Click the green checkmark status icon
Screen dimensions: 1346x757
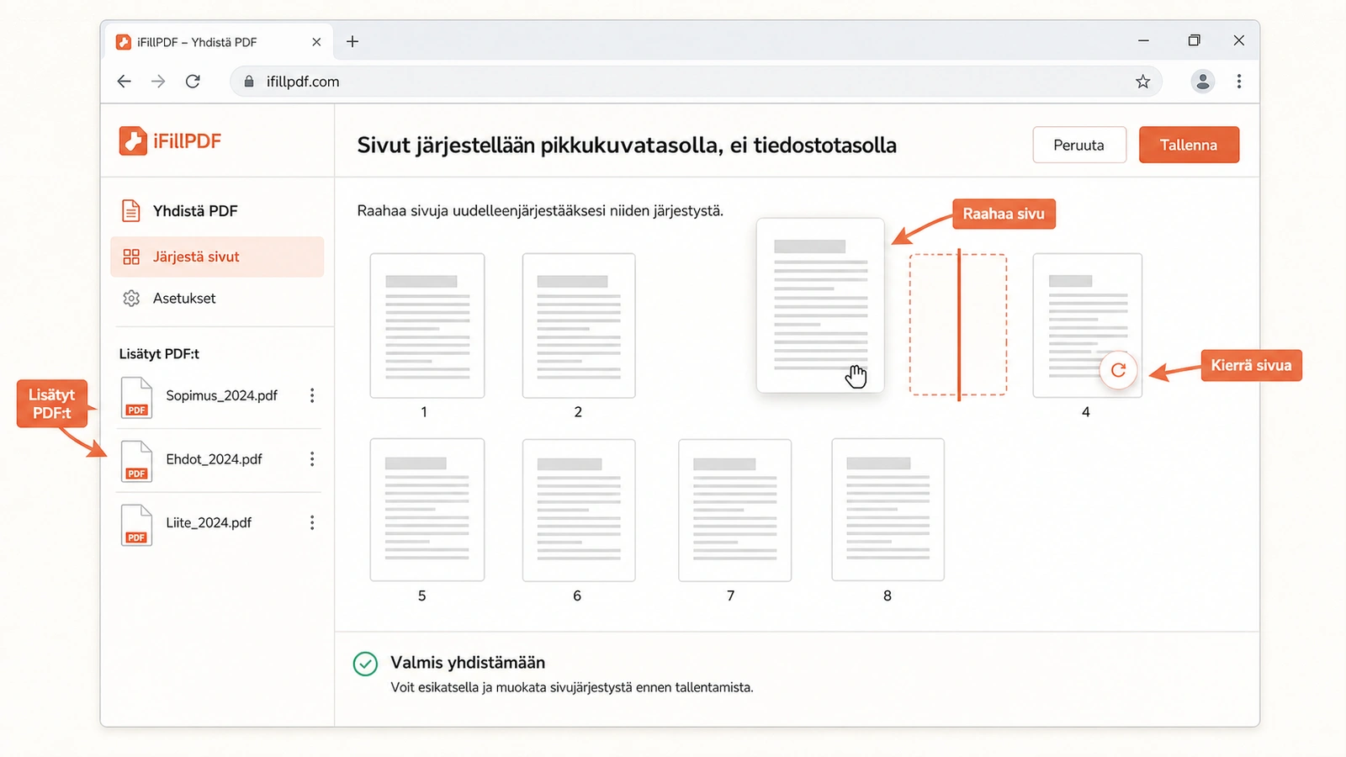pyautogui.click(x=365, y=664)
